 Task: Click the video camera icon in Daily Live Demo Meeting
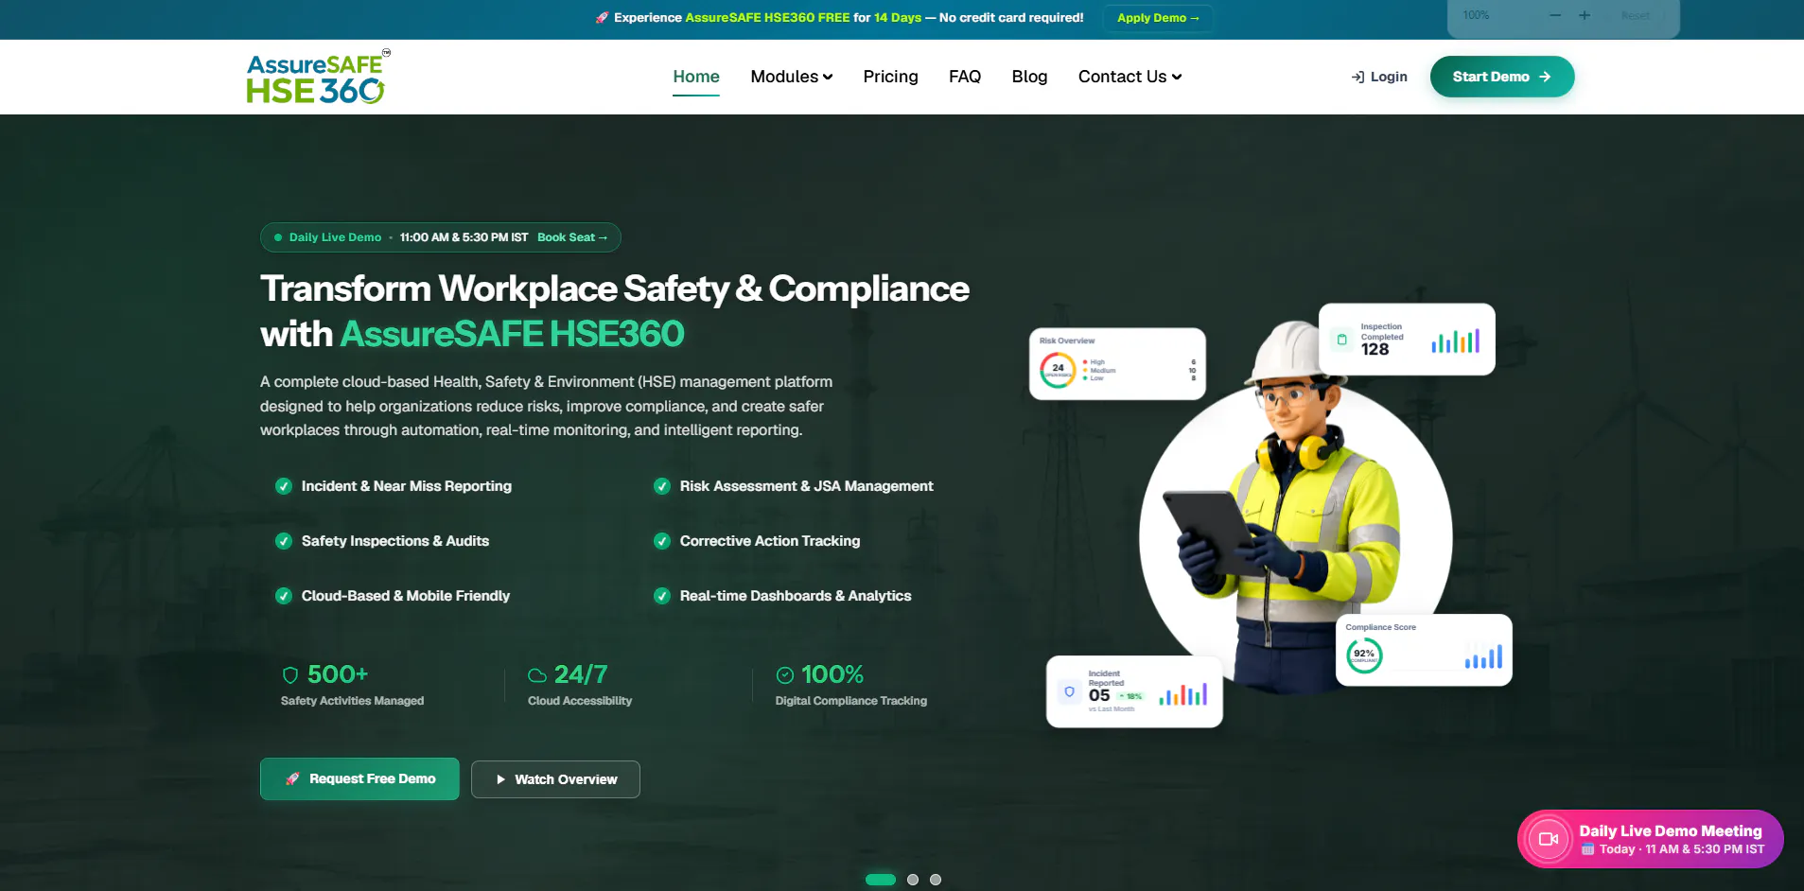pyautogui.click(x=1549, y=839)
